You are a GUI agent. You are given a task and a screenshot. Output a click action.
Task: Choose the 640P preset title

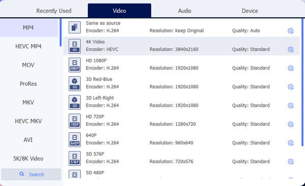91,135
